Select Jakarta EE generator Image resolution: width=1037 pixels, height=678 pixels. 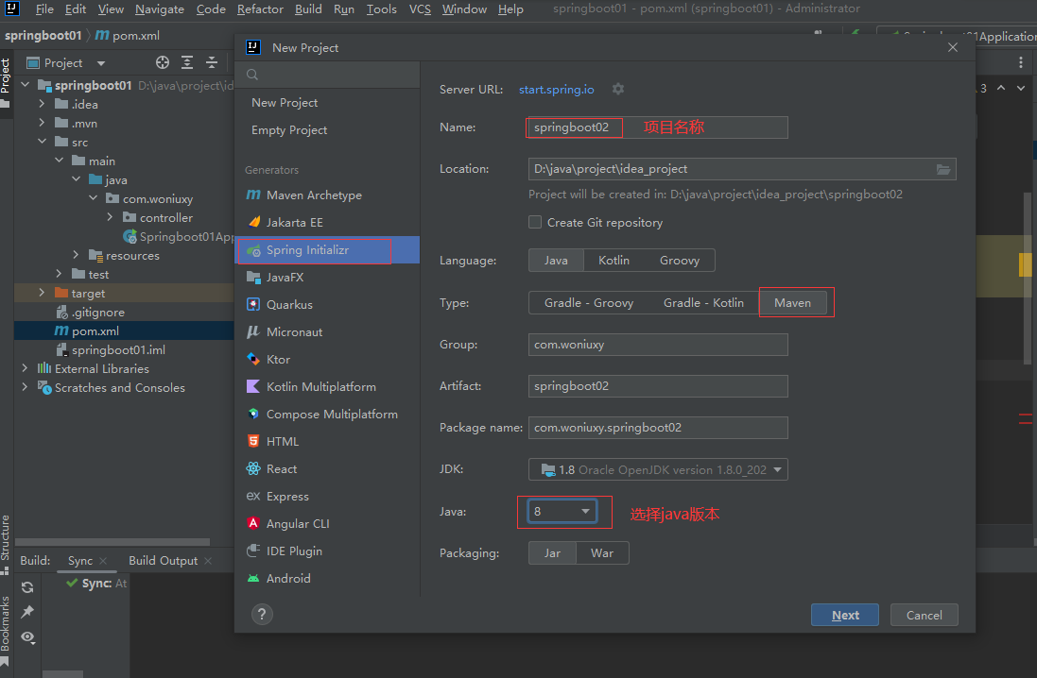click(327, 223)
